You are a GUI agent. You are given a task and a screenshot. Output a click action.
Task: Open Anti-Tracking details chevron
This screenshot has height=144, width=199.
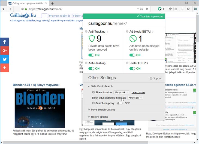click(107, 32)
